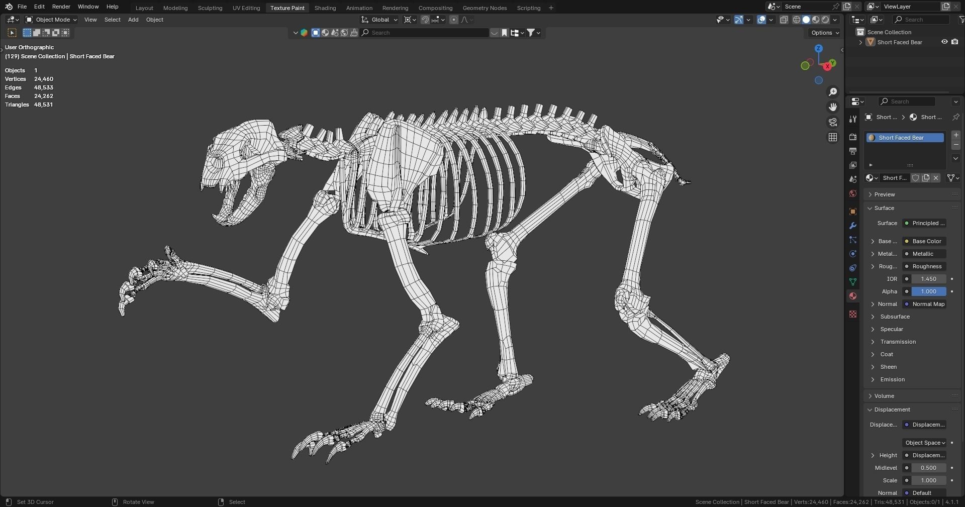Switch orthographic/perspective grid icon
This screenshot has width=965, height=507.
[833, 137]
